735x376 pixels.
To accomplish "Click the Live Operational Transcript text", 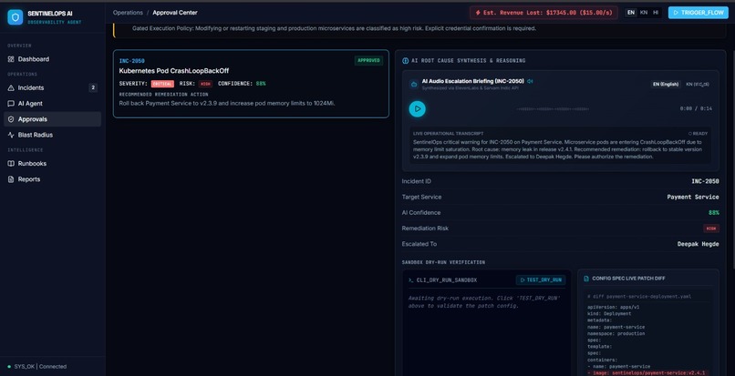I will (x=558, y=149).
